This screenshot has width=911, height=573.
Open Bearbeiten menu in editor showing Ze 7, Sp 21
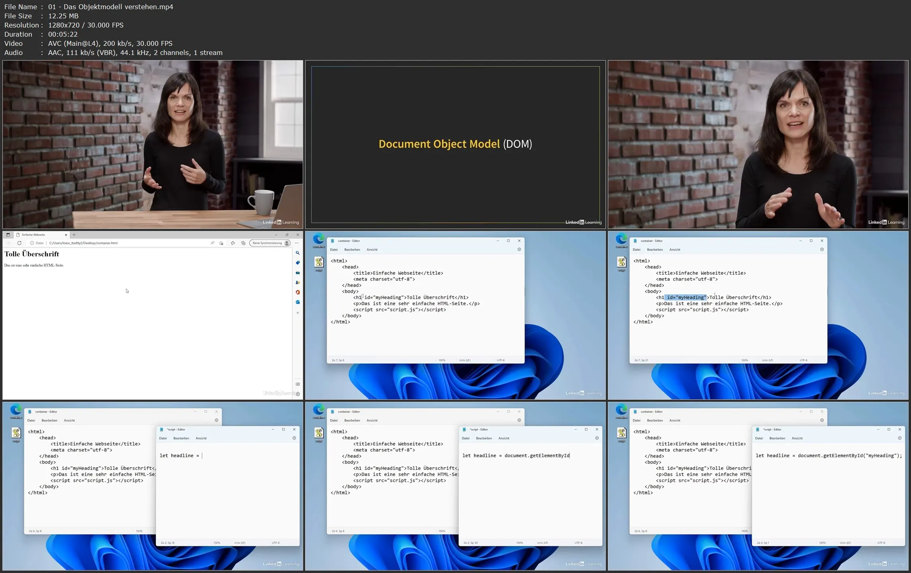[x=655, y=250]
